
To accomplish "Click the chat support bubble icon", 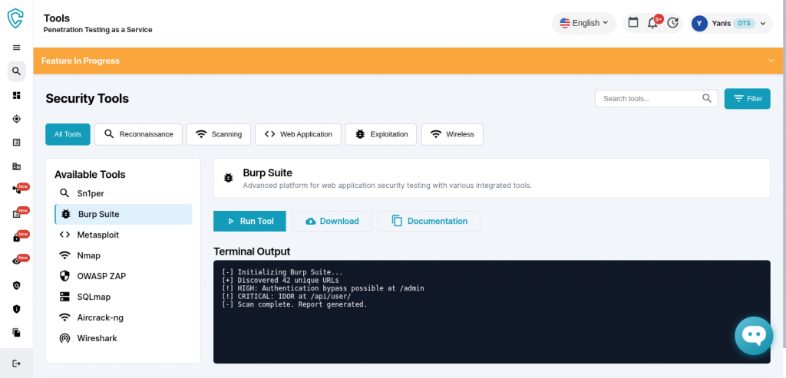I will [753, 335].
